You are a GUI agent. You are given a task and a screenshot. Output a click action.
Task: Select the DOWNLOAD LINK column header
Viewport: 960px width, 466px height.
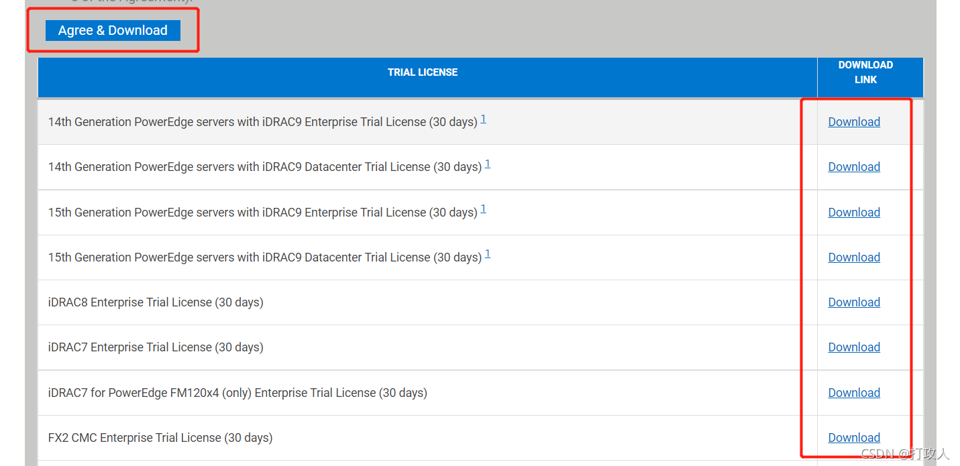[x=870, y=78]
